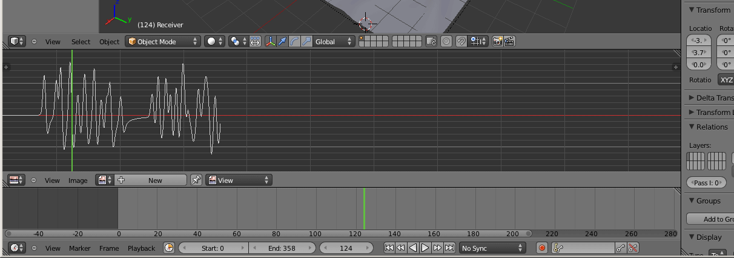This screenshot has height=258, width=734.
Task: Open the 3D View editor type selector
Action: click(17, 42)
